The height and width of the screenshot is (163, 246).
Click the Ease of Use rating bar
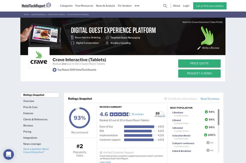(x=140, y=127)
